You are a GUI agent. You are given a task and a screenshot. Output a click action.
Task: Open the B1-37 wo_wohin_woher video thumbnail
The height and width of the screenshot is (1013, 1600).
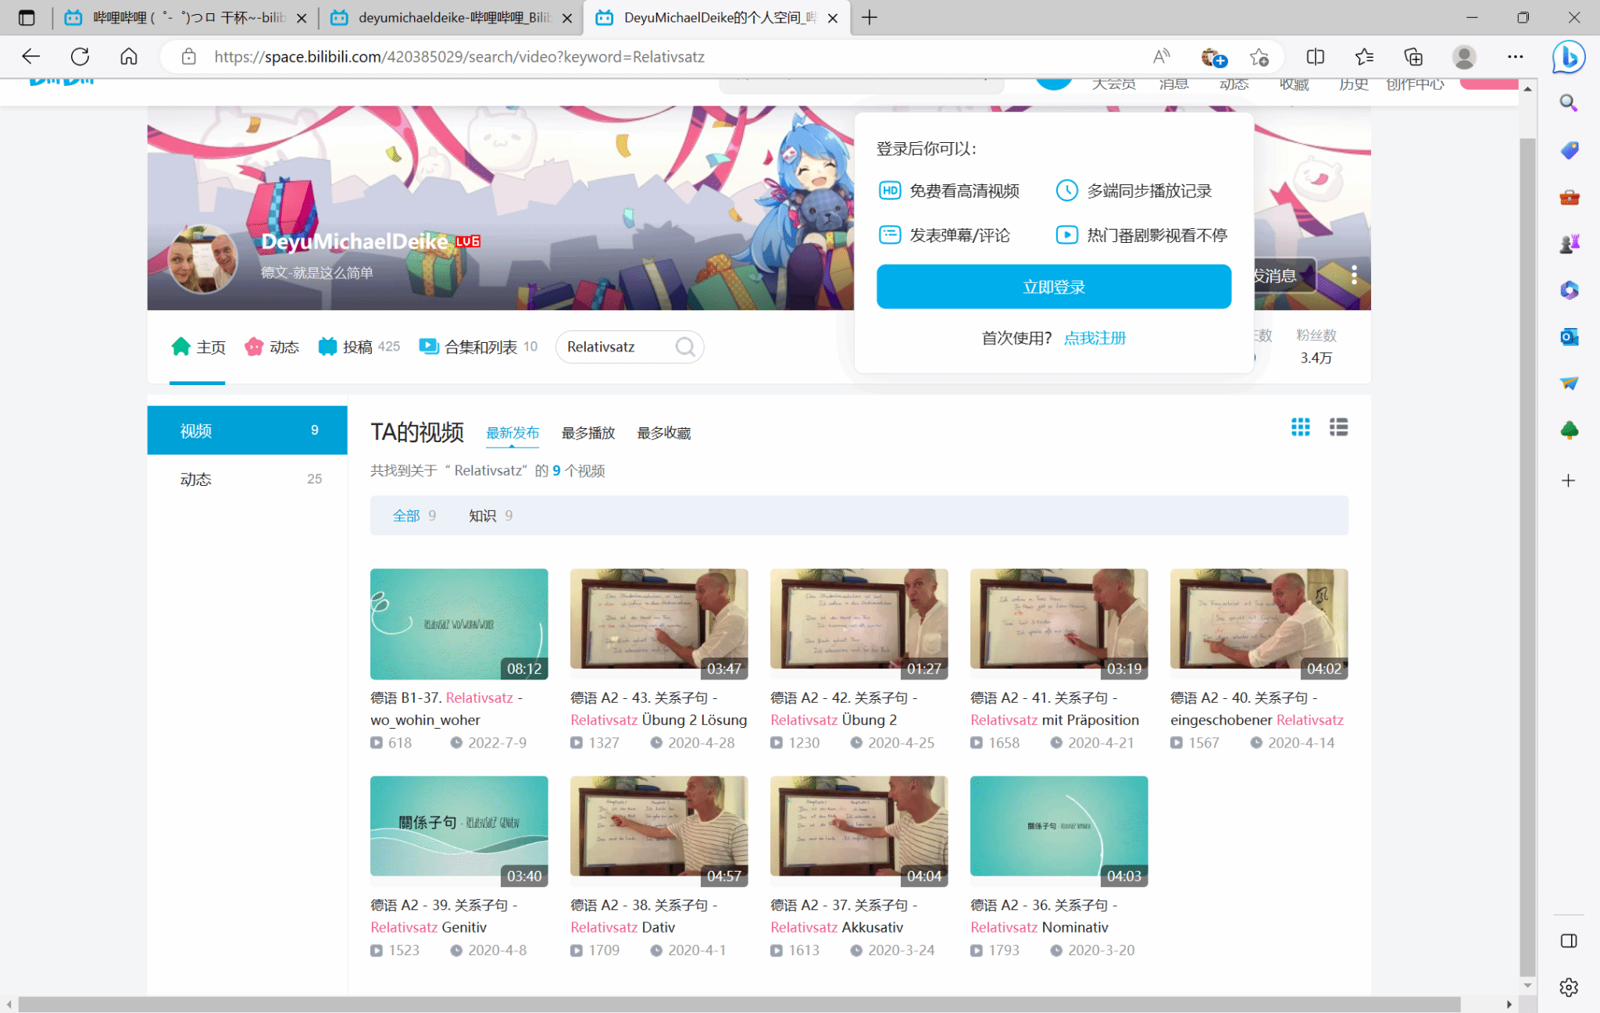[x=459, y=623]
